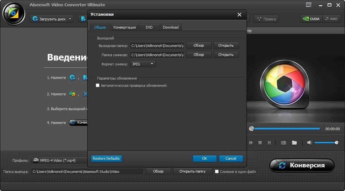The image size is (345, 191).
Task: Click the Конве… button in step 4
Action: tap(78, 122)
